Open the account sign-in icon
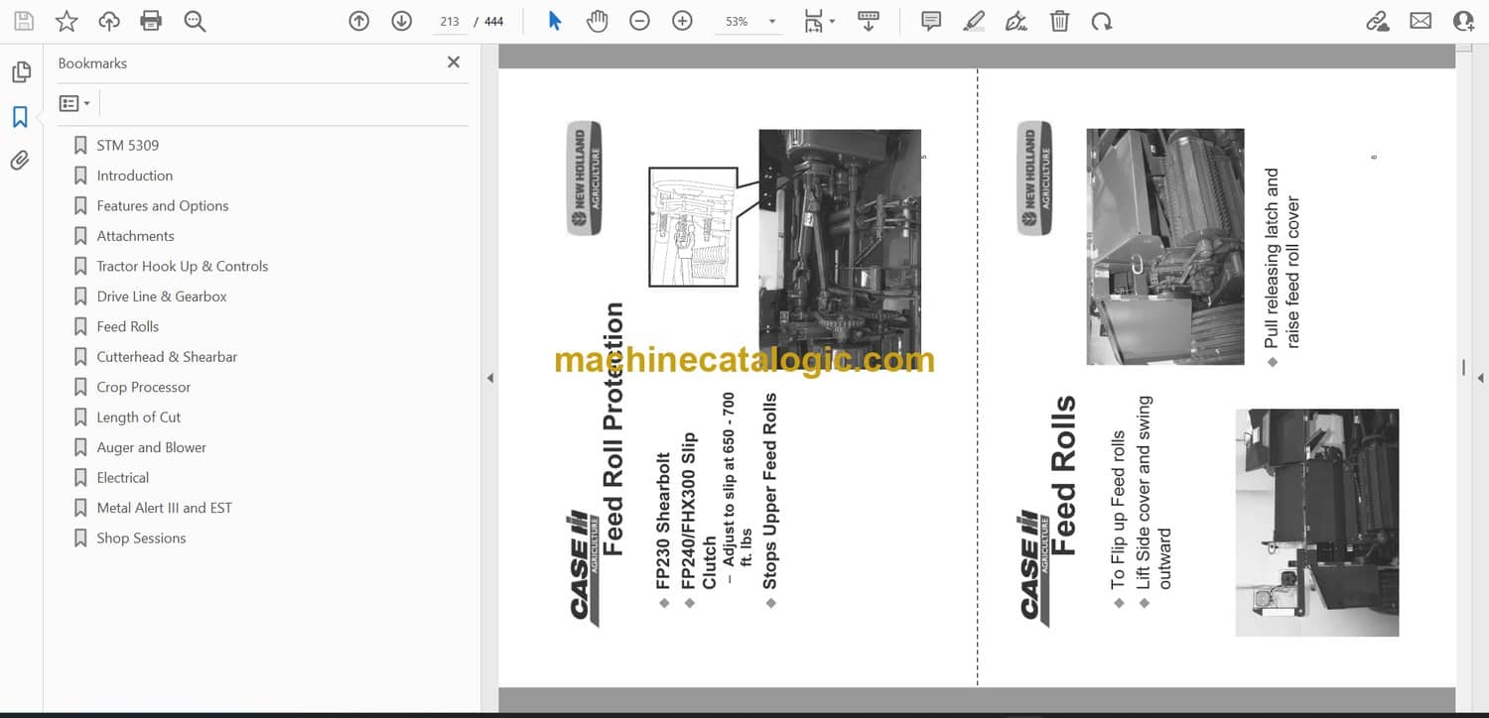This screenshot has height=718, width=1489. [x=1464, y=21]
